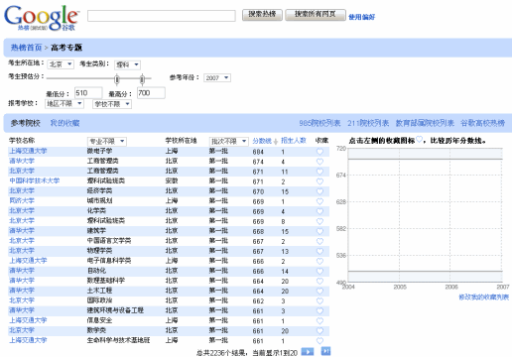Switch to the 我的收藏 tab

[x=64, y=123]
